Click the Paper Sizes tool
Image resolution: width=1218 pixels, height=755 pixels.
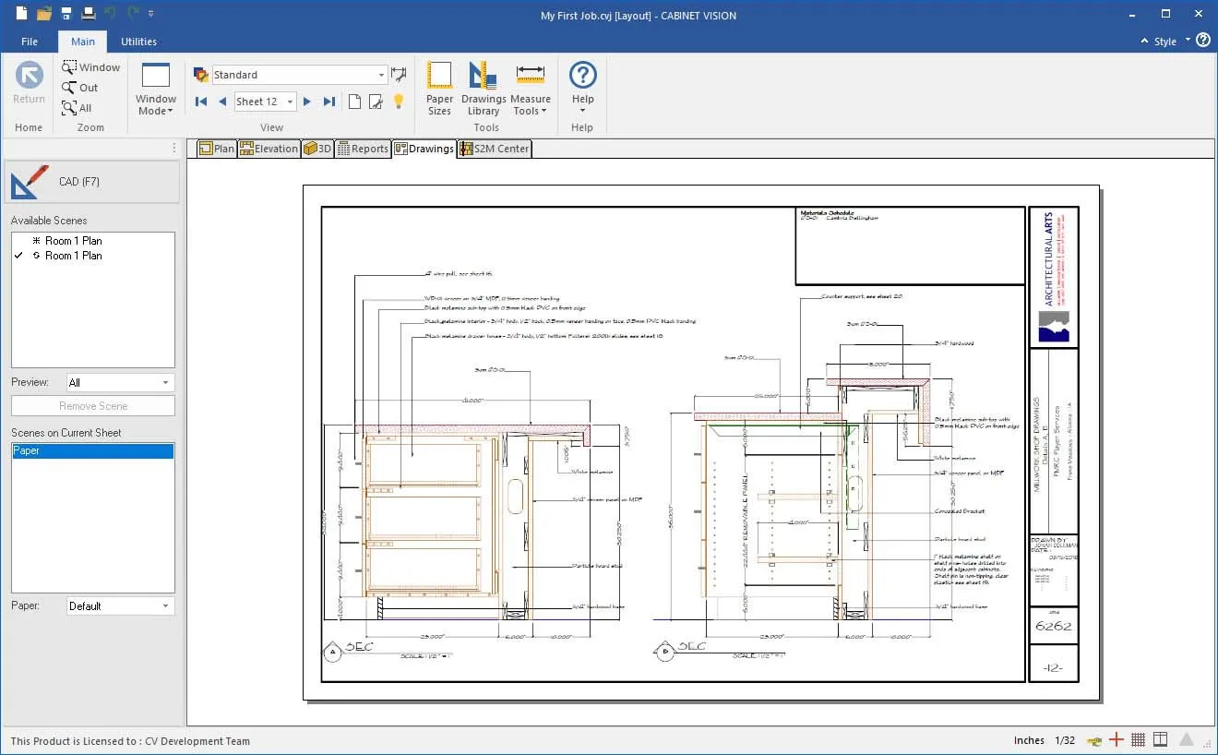click(439, 88)
